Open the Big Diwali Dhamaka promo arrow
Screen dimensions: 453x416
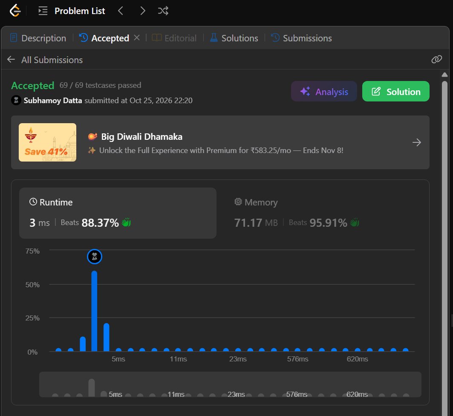[x=417, y=142]
